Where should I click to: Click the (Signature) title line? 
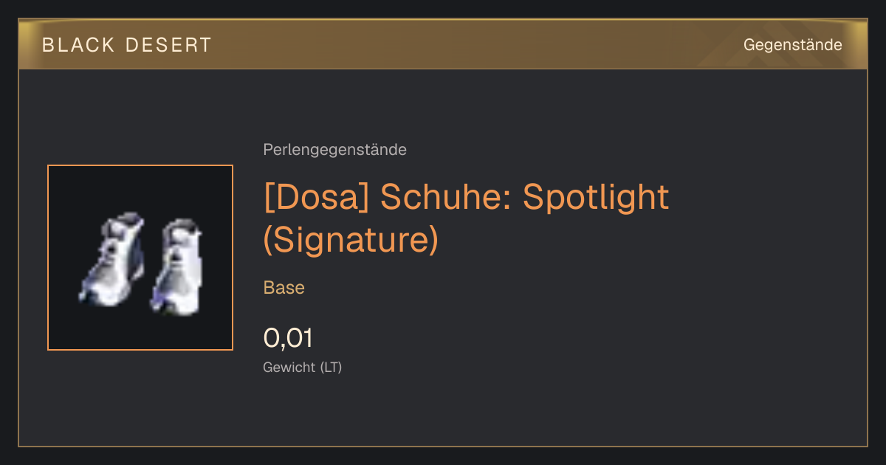[x=351, y=241]
